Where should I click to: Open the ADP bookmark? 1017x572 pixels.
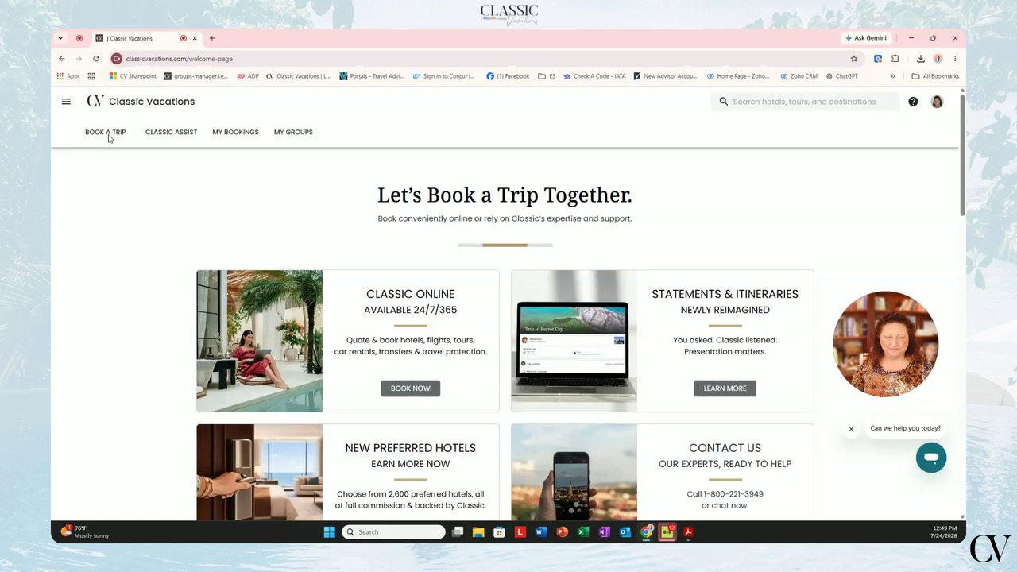point(248,76)
